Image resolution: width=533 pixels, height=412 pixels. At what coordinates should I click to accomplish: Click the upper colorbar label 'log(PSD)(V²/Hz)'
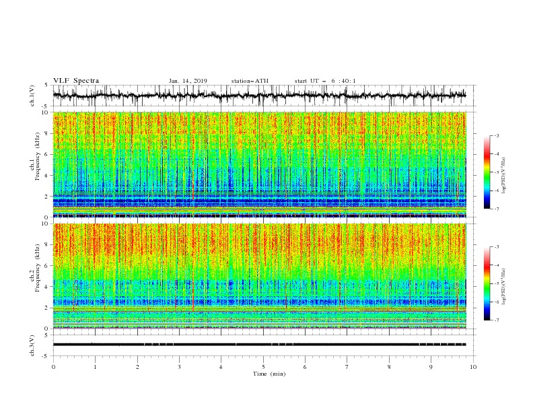503,176
